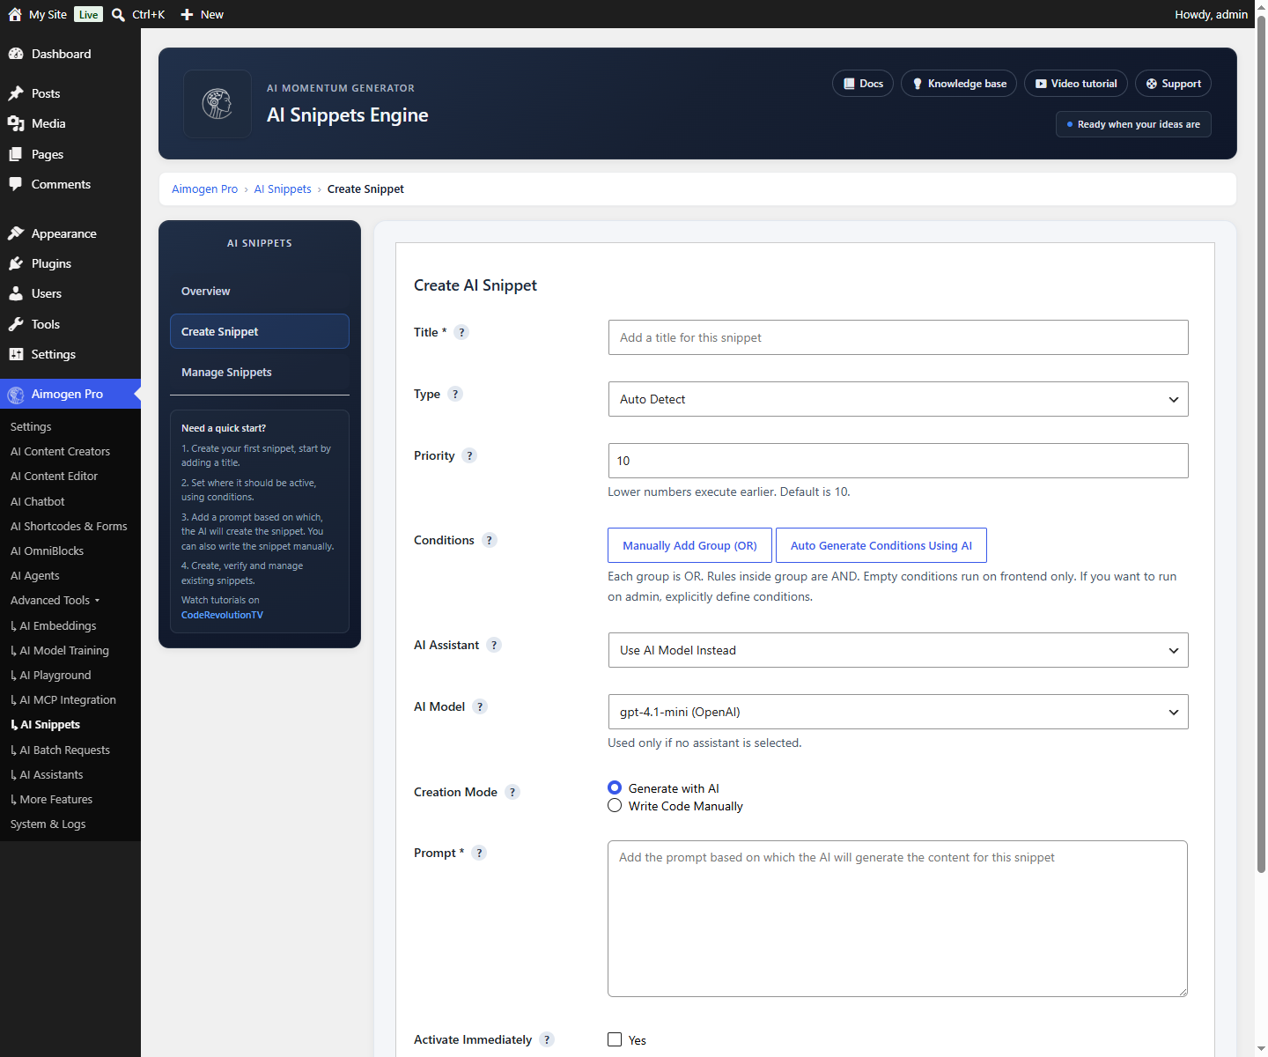
Task: Click Manually Add Group (OR) button
Action: [x=689, y=545]
